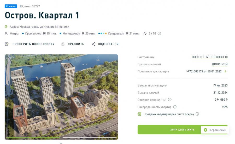Open info icon beside Распроданность квартир
This screenshot has width=235, height=144.
click(175, 107)
